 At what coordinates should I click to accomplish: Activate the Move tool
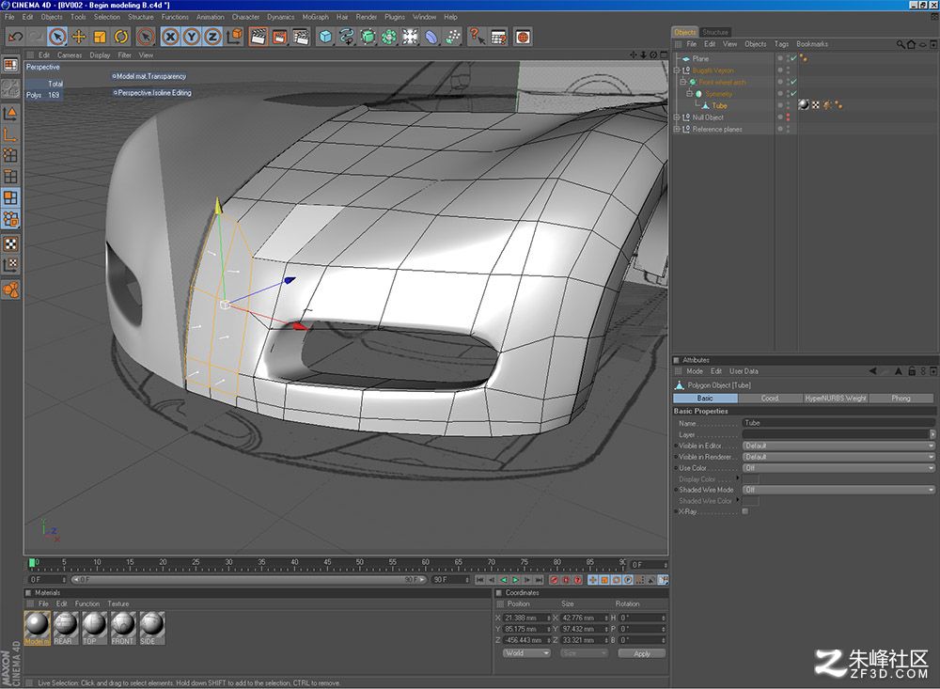point(79,38)
